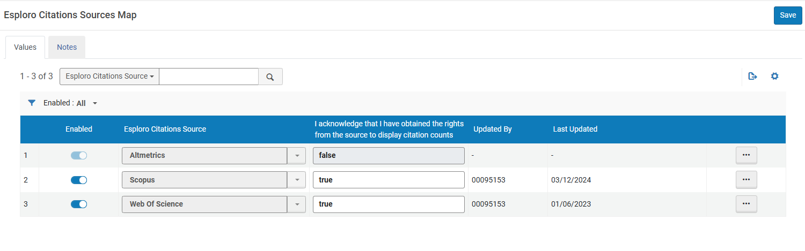
Task: Click the search text input field
Action: click(209, 77)
